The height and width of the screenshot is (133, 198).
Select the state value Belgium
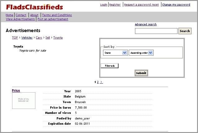tap(80, 97)
